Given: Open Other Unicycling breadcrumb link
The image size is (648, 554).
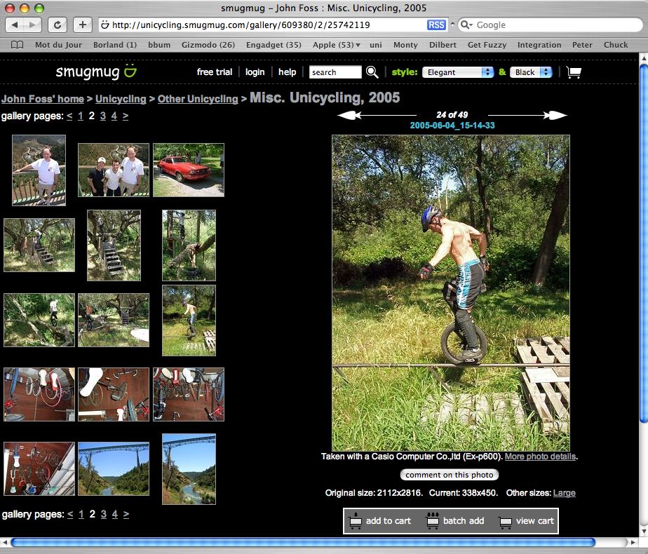Looking at the screenshot, I should click(x=198, y=99).
